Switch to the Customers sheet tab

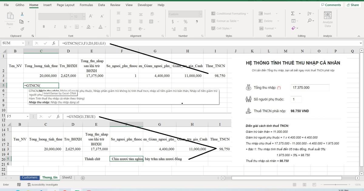30,178
